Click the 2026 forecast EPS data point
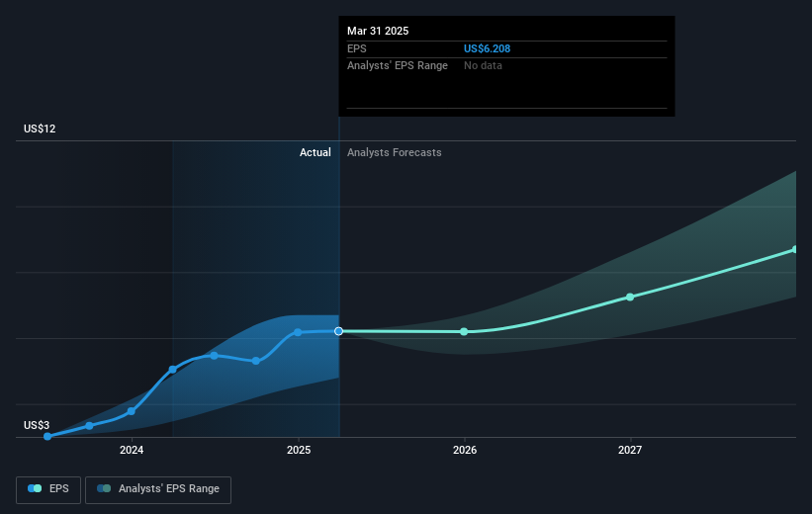Viewport: 812px width, 514px height. coord(464,332)
